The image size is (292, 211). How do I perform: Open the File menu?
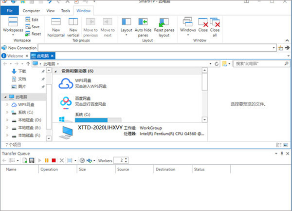point(10,10)
